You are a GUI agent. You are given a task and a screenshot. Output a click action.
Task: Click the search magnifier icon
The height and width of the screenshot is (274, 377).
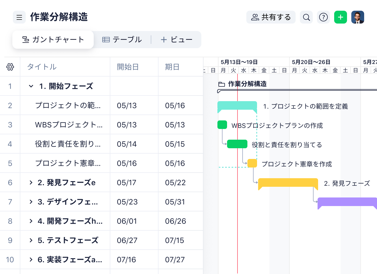pyautogui.click(x=306, y=17)
